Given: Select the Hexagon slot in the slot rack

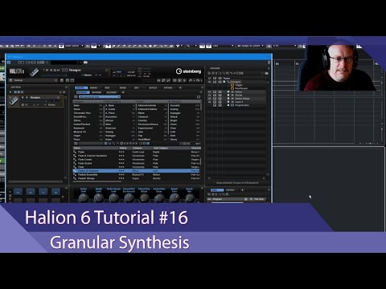Looking at the screenshot, I should click(x=36, y=101).
